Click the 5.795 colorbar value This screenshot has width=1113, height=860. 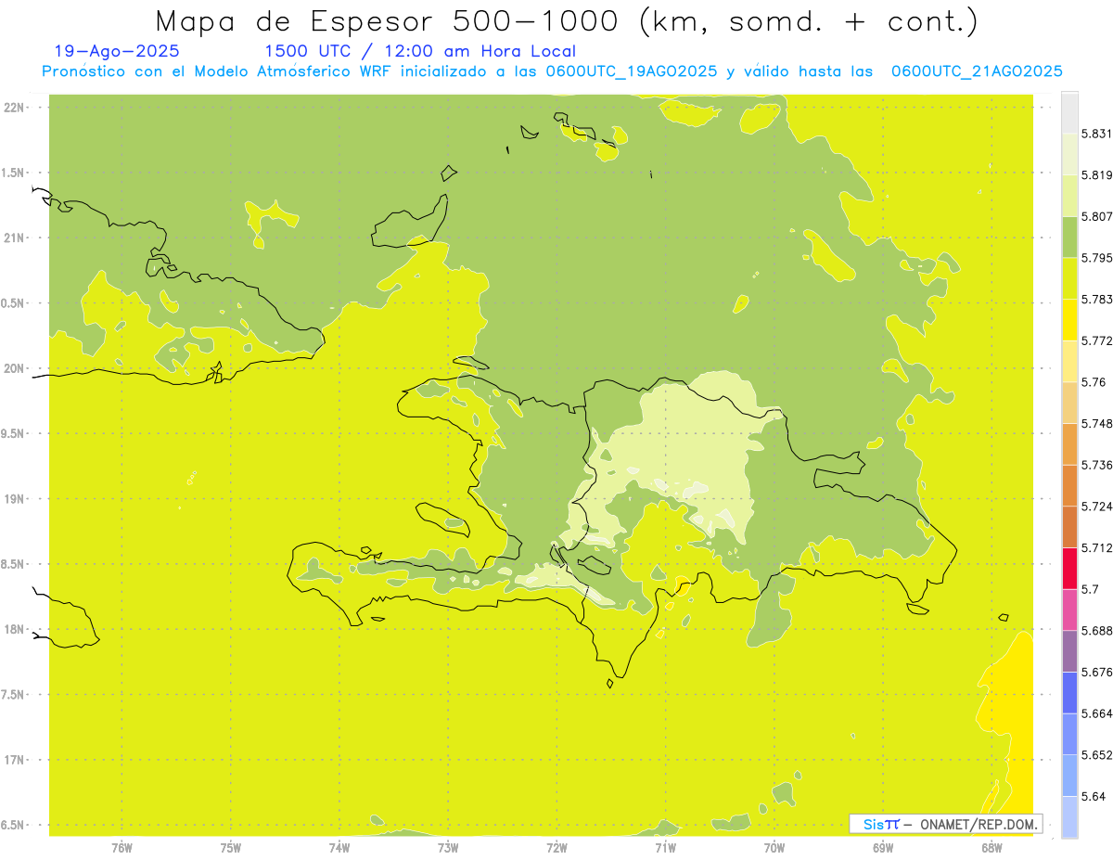(x=1098, y=258)
